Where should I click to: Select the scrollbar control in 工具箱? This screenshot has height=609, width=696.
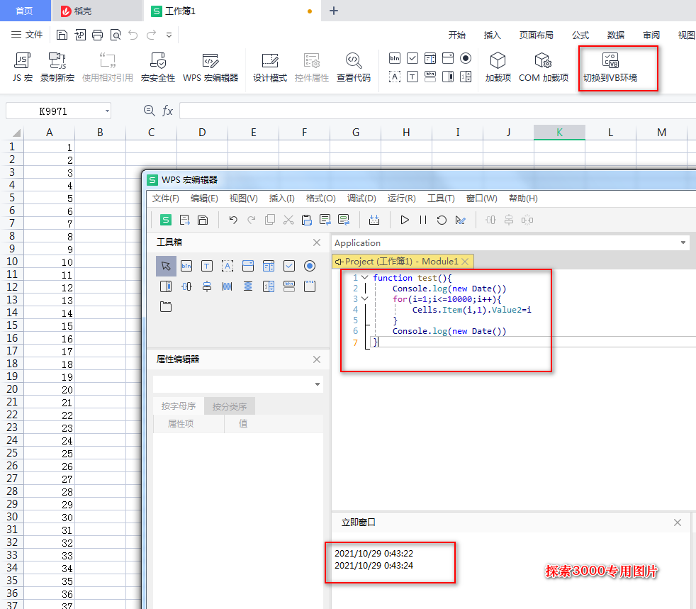pyautogui.click(x=166, y=286)
